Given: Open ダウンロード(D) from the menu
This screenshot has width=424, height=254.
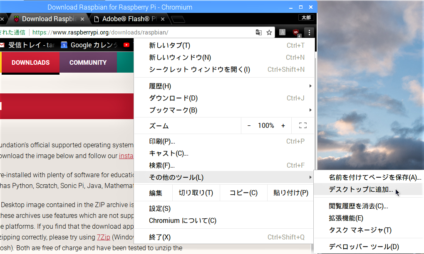Looking at the screenshot, I should 224,98.
